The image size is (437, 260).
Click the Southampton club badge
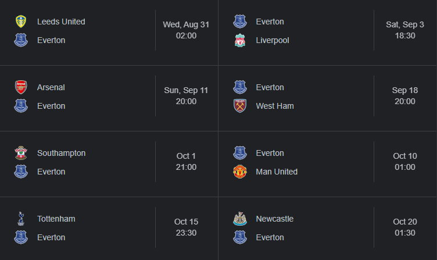(x=21, y=153)
